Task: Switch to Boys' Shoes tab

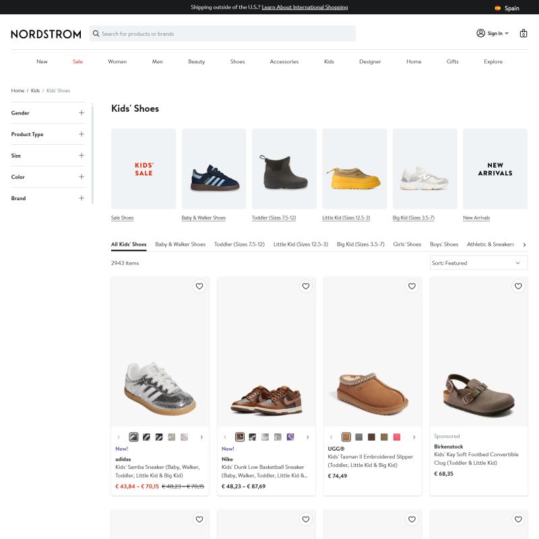Action: point(444,245)
